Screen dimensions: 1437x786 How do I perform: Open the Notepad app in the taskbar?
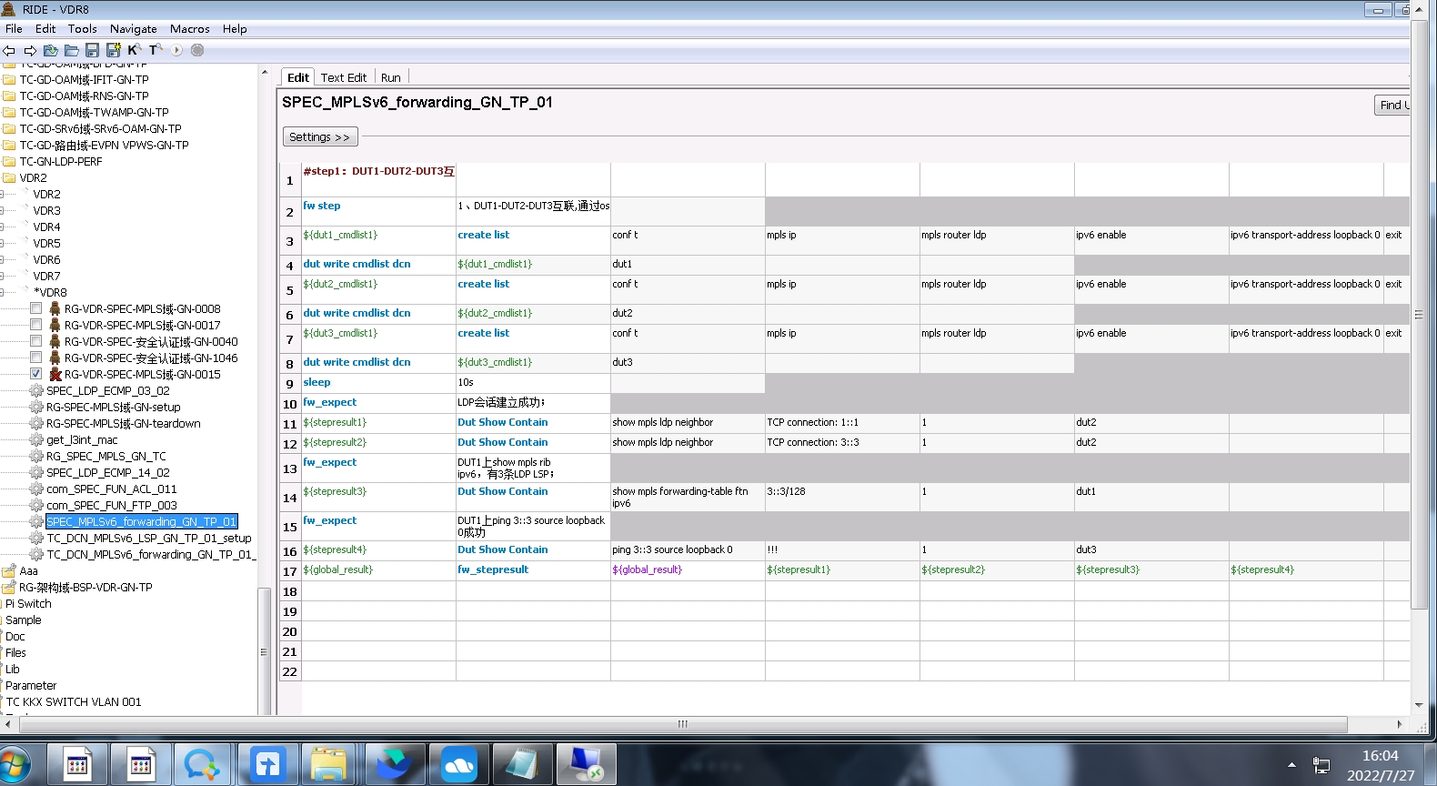[522, 765]
